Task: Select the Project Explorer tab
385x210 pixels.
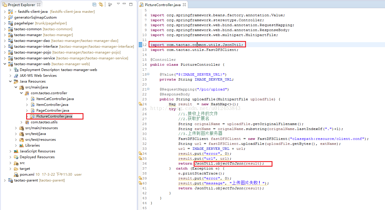Action: pyautogui.click(x=22, y=5)
